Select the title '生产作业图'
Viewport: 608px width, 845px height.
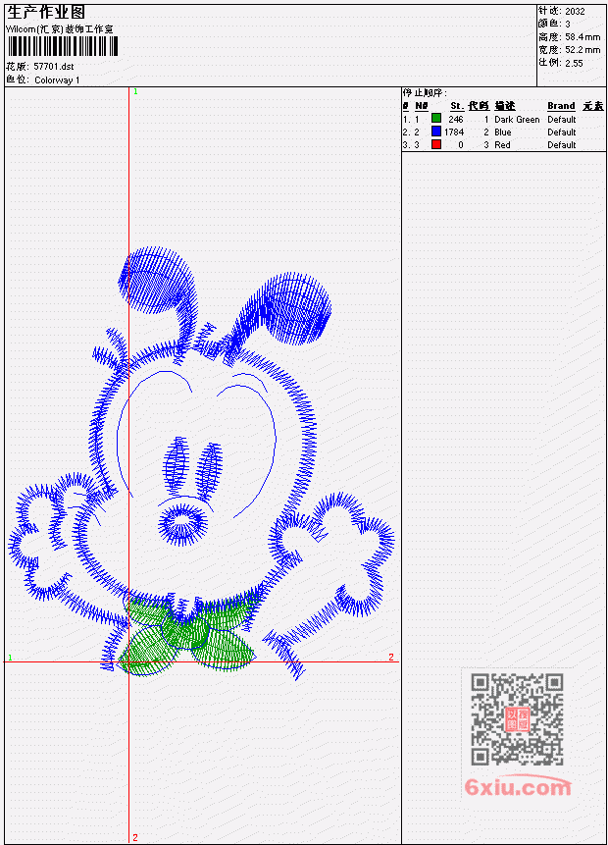[46, 13]
